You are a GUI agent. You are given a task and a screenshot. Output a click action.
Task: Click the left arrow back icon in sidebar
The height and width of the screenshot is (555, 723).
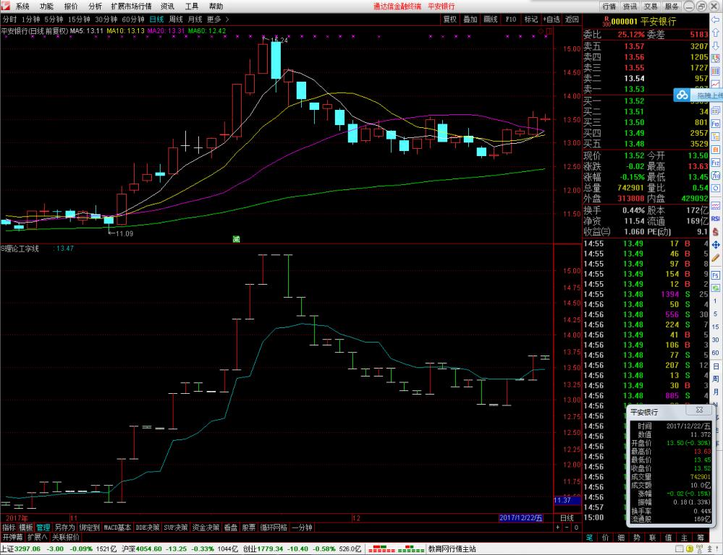click(716, 20)
